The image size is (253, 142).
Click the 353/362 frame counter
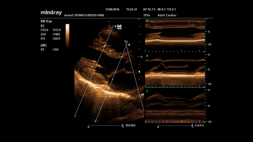pos(130,126)
